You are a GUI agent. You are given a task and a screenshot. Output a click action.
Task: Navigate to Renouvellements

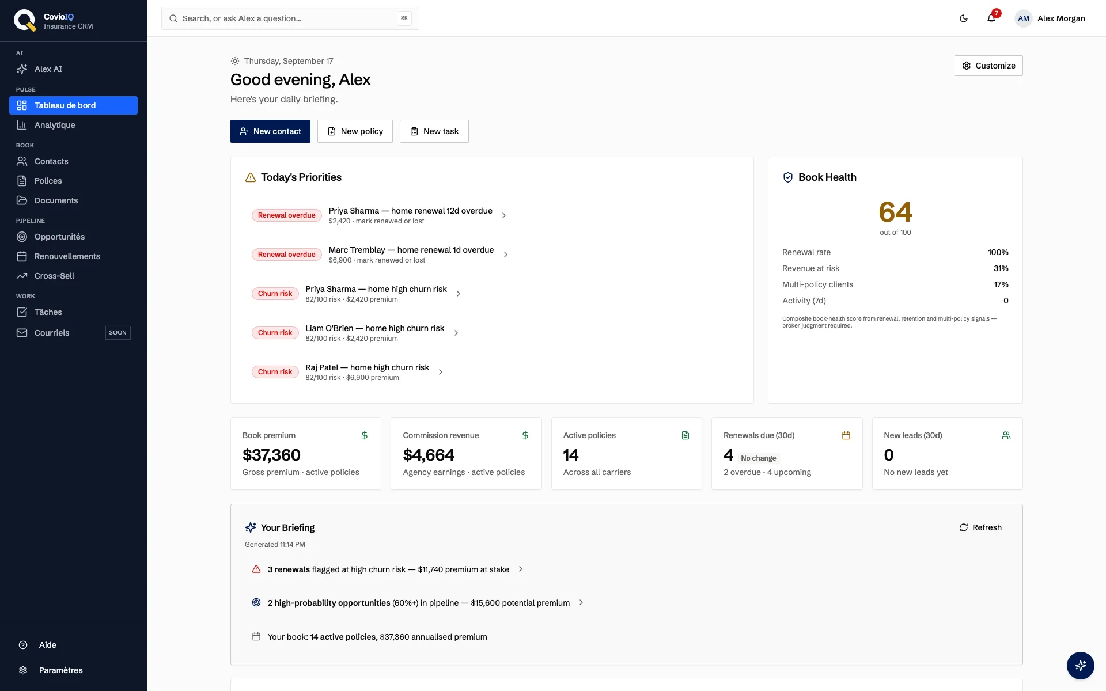(73, 256)
